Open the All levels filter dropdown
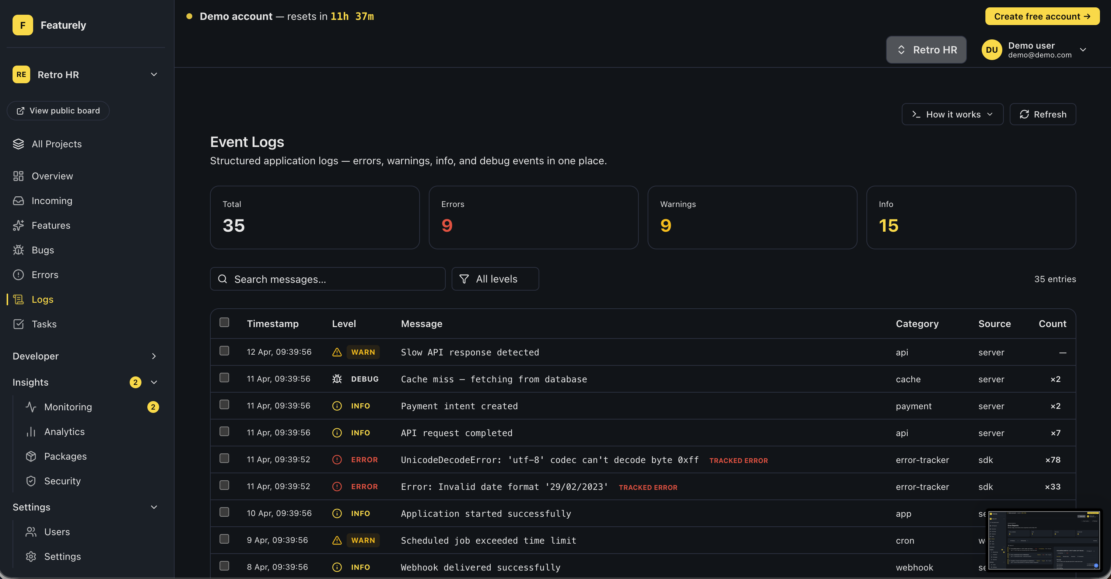The width and height of the screenshot is (1111, 579). (x=495, y=279)
